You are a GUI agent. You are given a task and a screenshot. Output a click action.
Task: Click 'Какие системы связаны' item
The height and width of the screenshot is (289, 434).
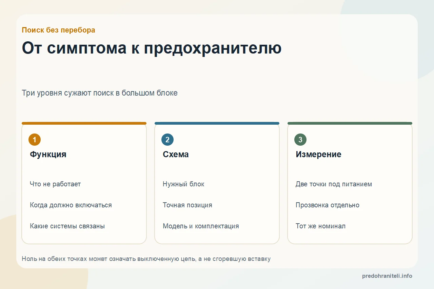click(67, 226)
